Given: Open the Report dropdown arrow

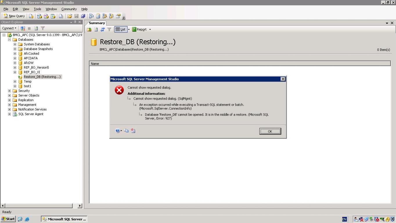Looking at the screenshot, I should (150, 29).
